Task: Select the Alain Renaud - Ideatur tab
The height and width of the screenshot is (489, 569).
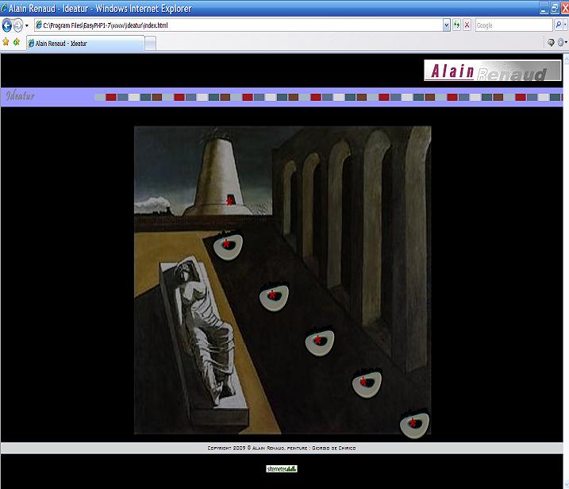Action: [x=85, y=44]
